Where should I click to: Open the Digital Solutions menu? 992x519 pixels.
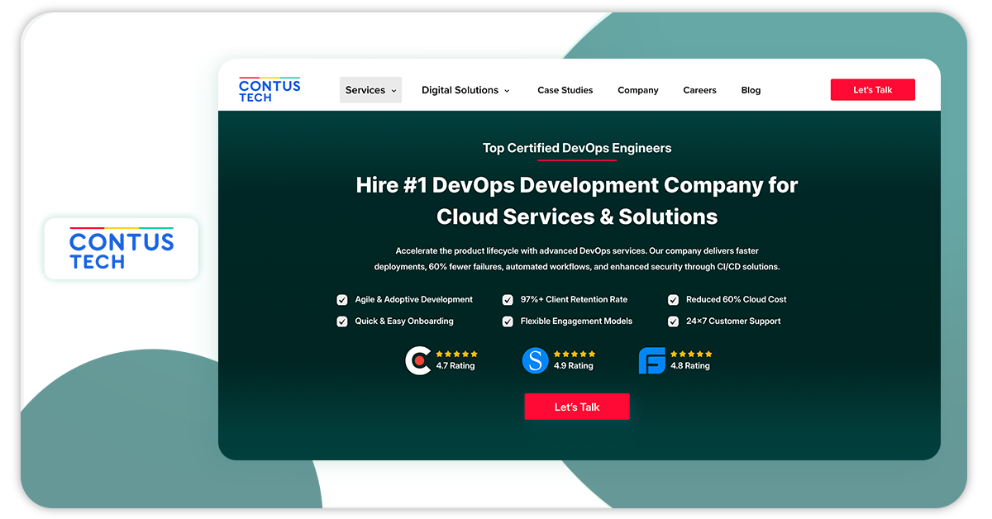465,90
